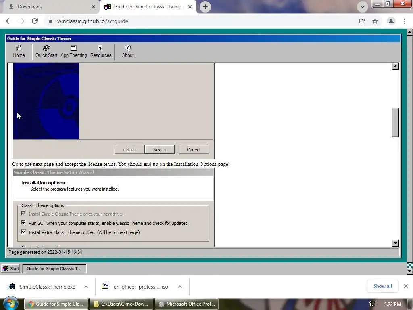The height and width of the screenshot is (310, 413).
Task: Expand the iso download options chevron
Action: click(179, 287)
